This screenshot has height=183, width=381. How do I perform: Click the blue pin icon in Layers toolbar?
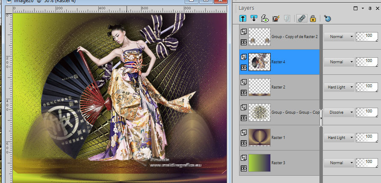(327, 18)
